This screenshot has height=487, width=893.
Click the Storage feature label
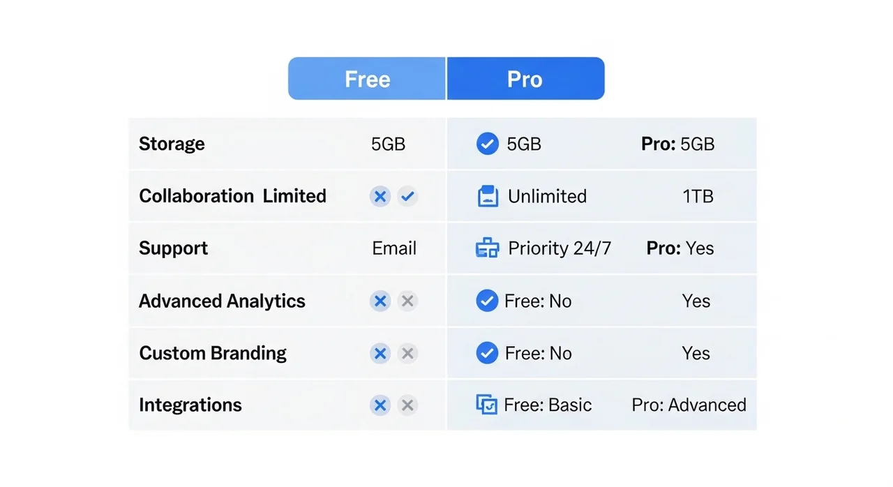[172, 144]
